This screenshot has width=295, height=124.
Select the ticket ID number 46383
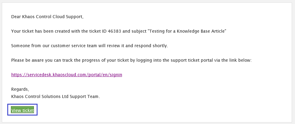pyautogui.click(x=115, y=31)
